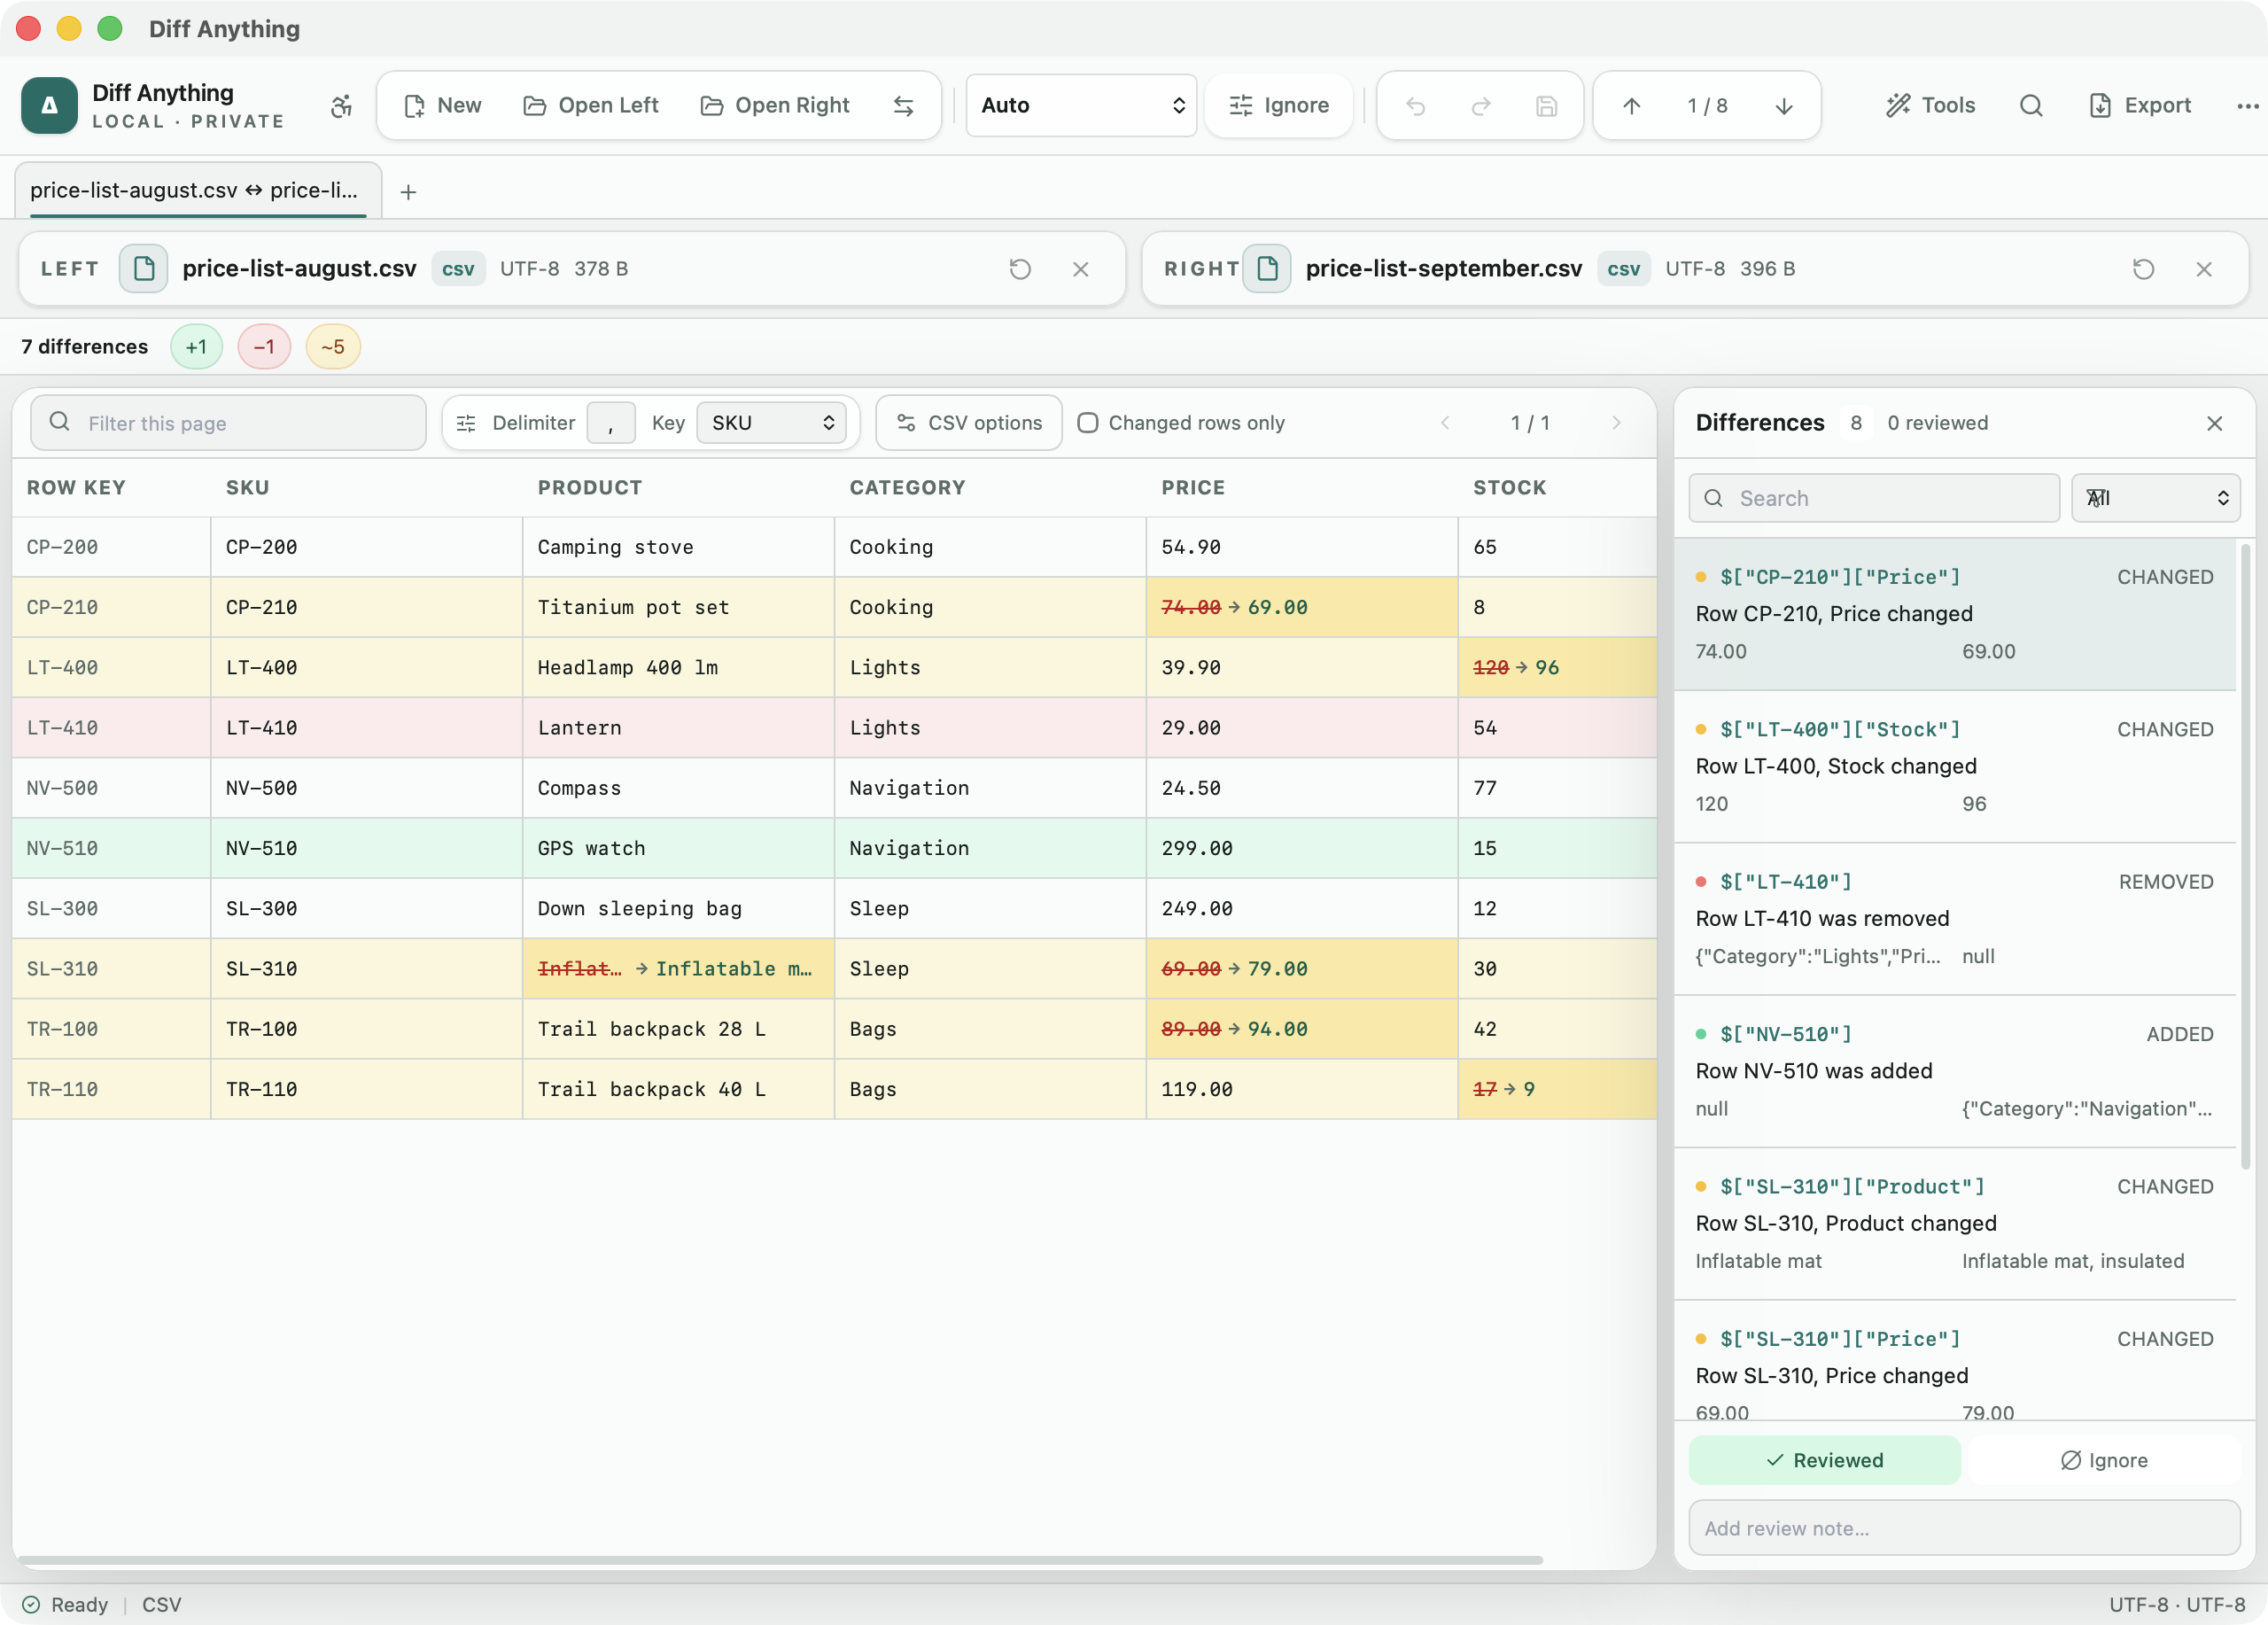Toggle the ~5 changed filter badge

(333, 347)
